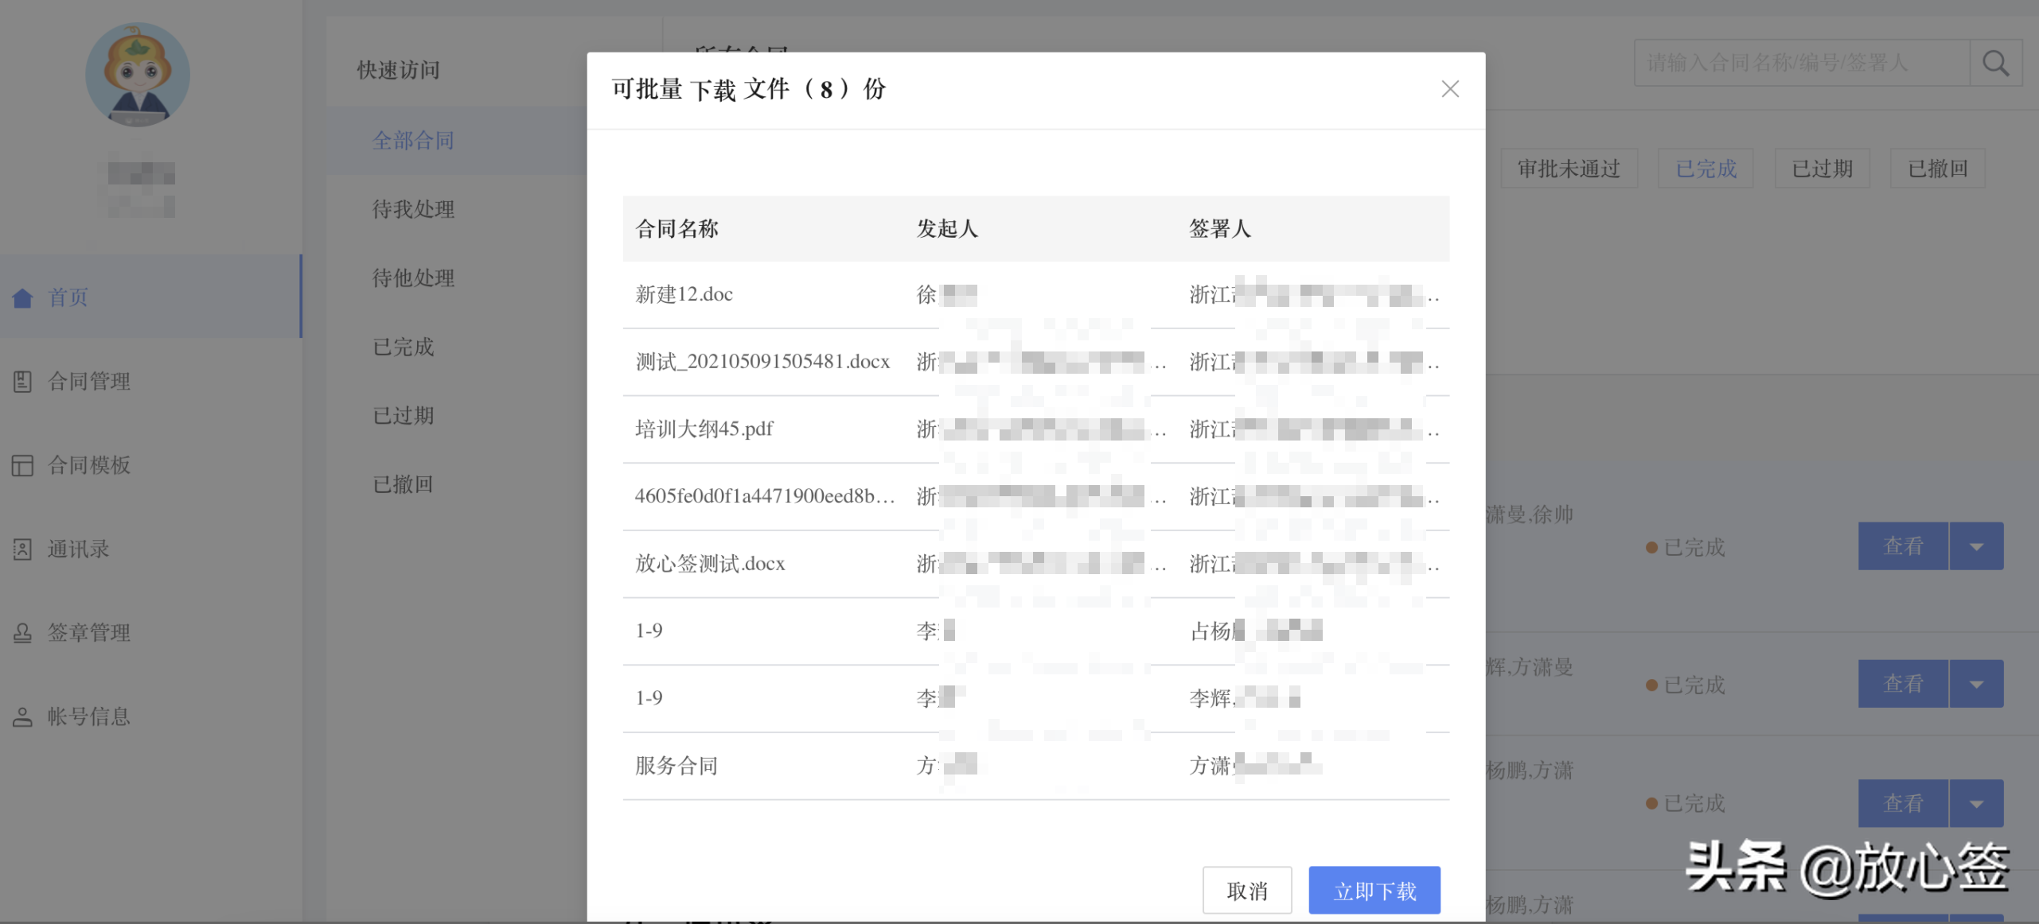2039x924 pixels.
Task: Open 帐号信息 account info via its icon
Action: [23, 716]
